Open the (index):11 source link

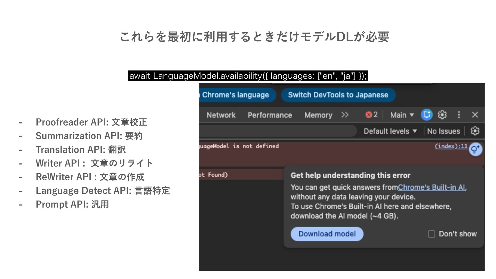pos(451,146)
